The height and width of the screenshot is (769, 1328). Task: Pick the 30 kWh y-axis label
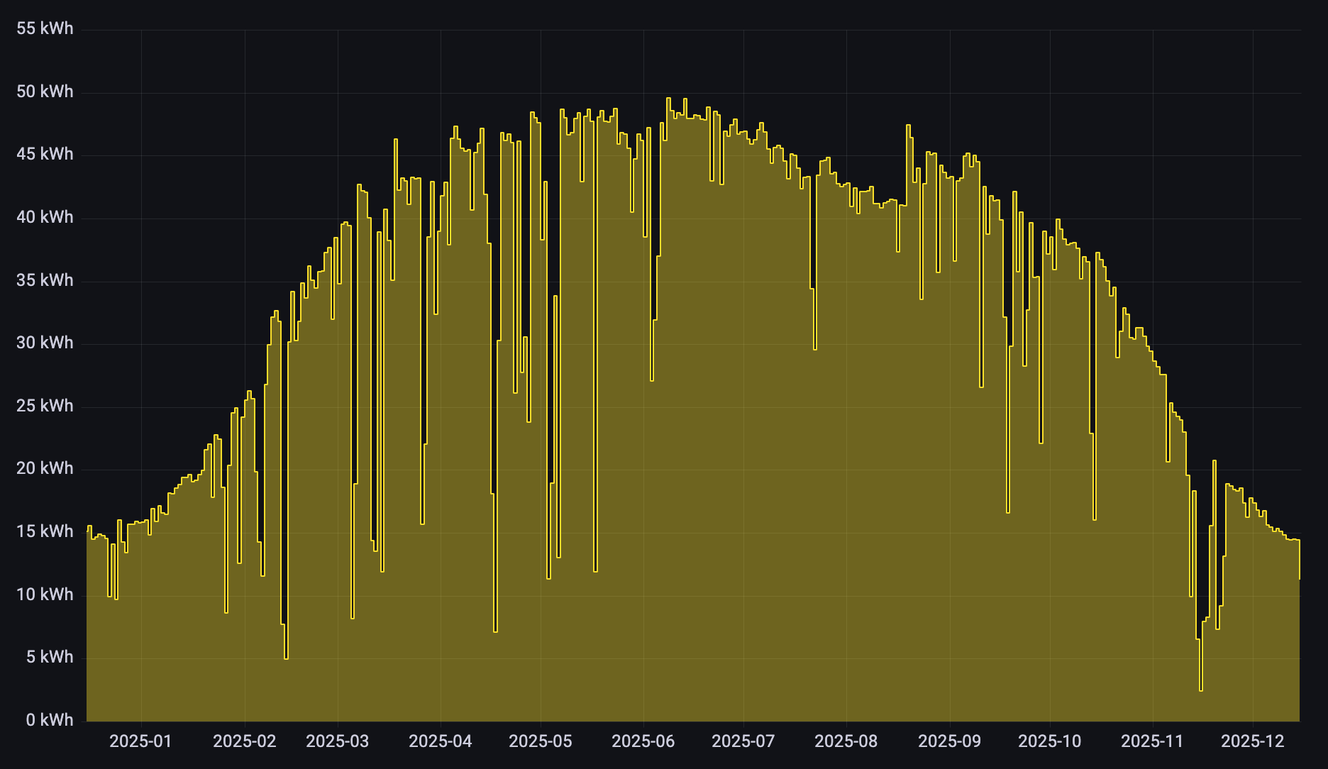pyautogui.click(x=45, y=343)
